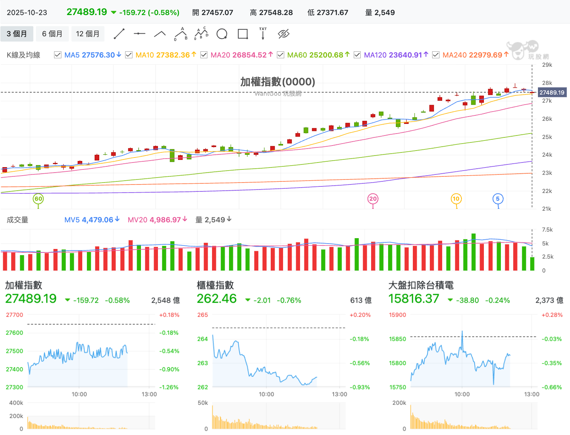
Task: Toggle the MA20 moving average checkbox
Action: 204,55
